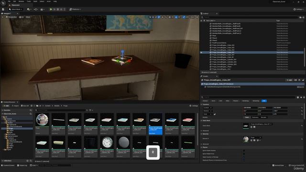Image resolution: width=306 pixels, height=172 pixels.
Task: Open the Location type dropdown
Action: tap(208, 107)
